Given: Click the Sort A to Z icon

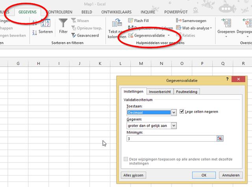Looking at the screenshot, I should [x=34, y=23].
